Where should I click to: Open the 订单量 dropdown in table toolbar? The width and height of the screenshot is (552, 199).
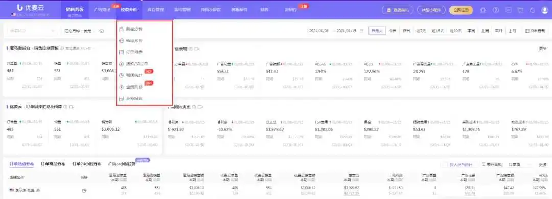point(520,165)
